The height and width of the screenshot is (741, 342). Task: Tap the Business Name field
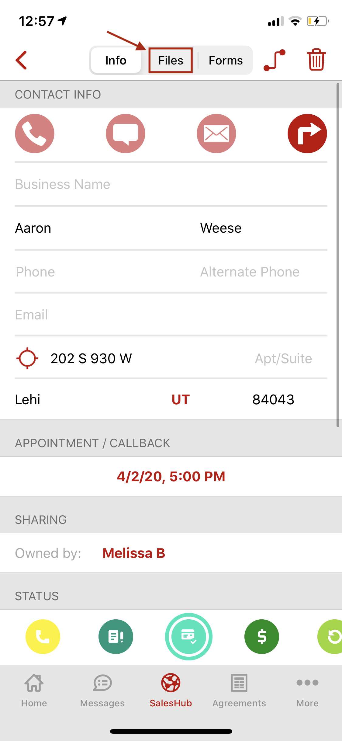point(171,184)
